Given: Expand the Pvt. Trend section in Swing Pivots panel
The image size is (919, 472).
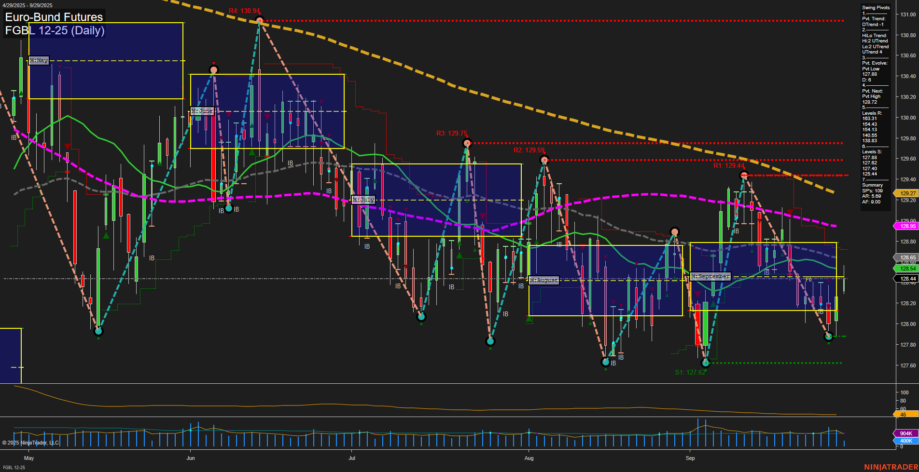Looking at the screenshot, I should (x=873, y=19).
